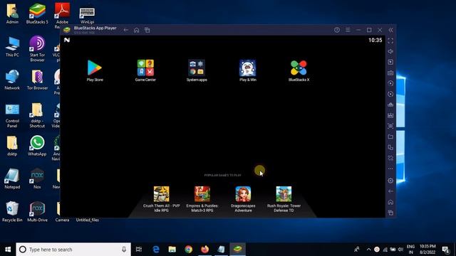Toggle BlueStacks fullscreen mode
This screenshot has width=456, height=256.
[390, 41]
